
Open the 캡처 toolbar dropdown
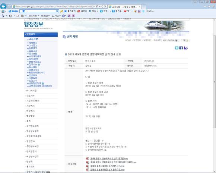click(94, 11)
